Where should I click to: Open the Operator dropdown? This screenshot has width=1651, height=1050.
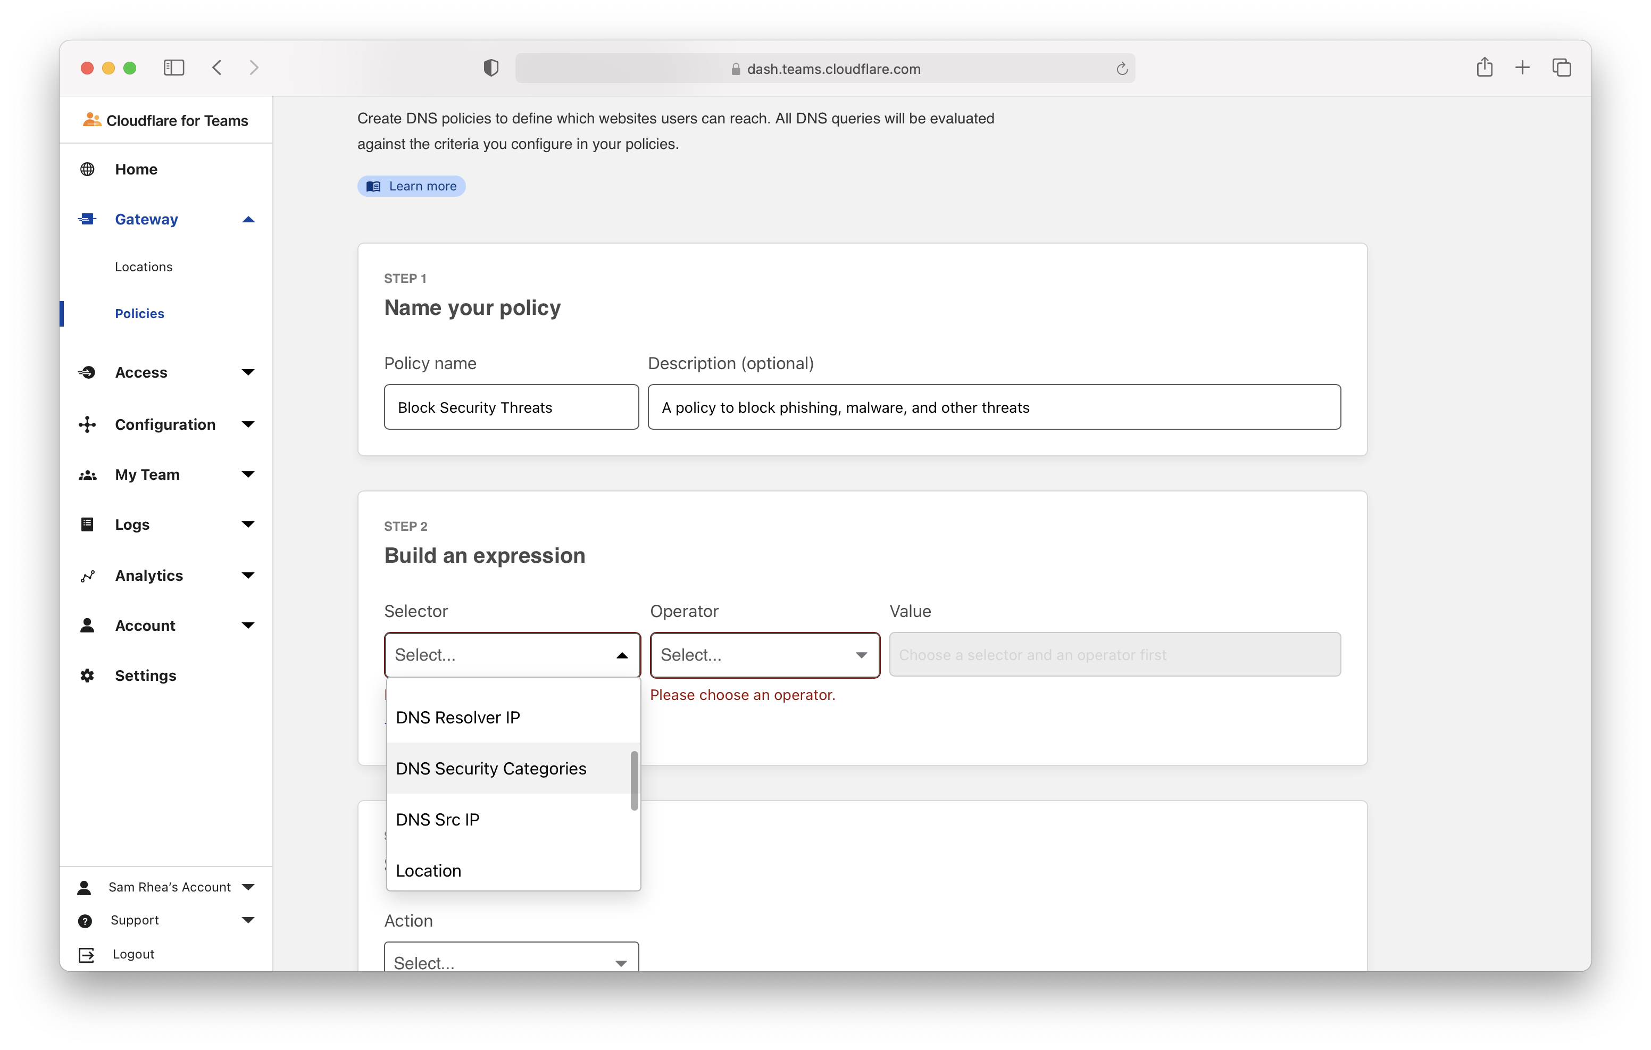(x=764, y=655)
